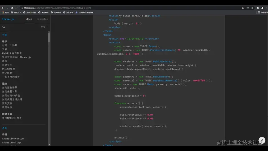Click the docs search input field
This screenshot has width=268, height=151.
pyautogui.click(x=22, y=27)
